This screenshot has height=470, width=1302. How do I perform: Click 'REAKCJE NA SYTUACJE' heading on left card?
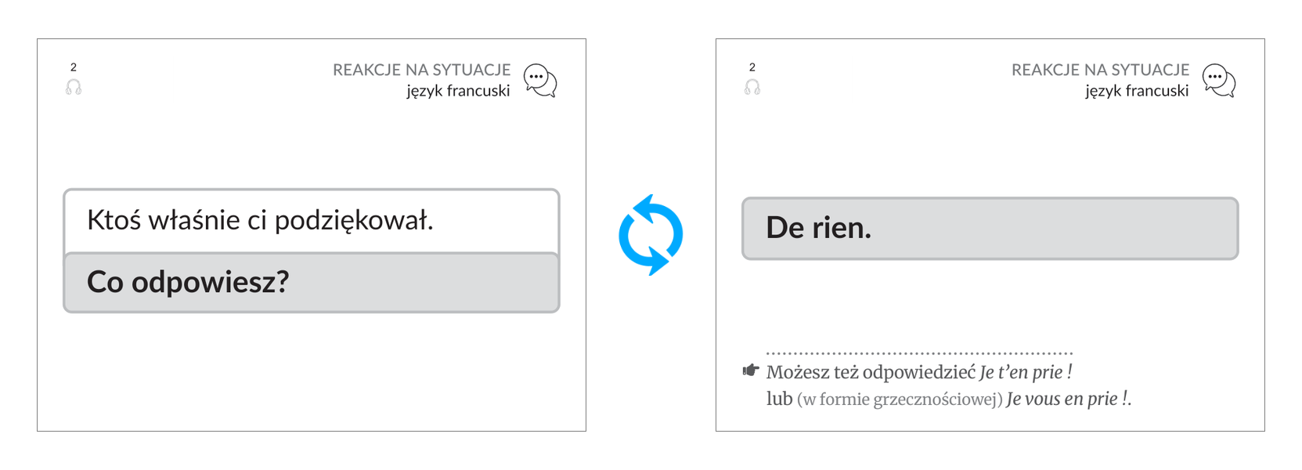pos(421,70)
